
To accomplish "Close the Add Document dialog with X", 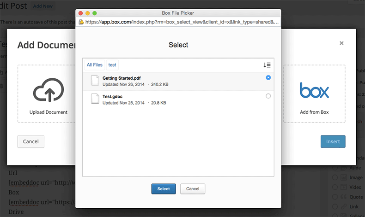I will [x=341, y=43].
